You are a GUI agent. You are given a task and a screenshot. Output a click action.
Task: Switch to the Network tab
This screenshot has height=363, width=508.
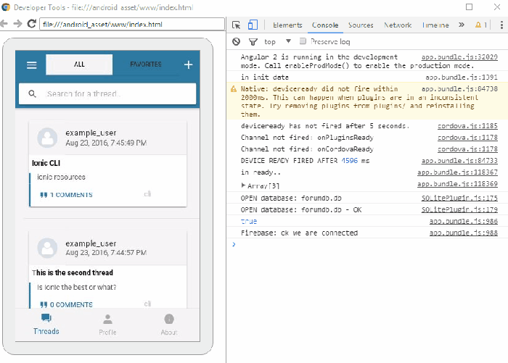click(x=398, y=25)
